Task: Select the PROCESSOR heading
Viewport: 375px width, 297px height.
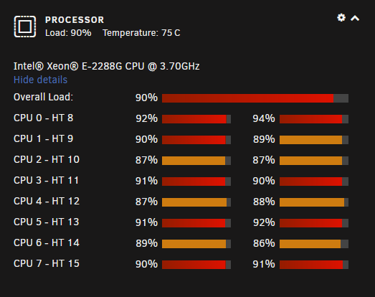Action: point(75,20)
